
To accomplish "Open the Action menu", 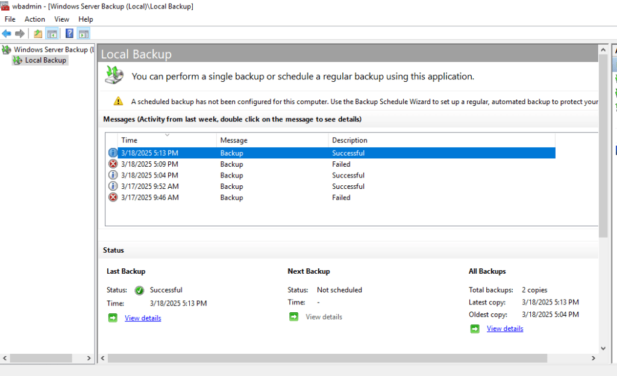I will pyautogui.click(x=35, y=19).
